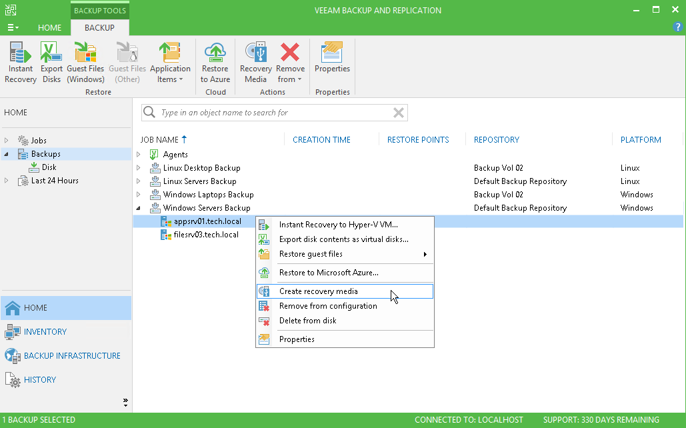Click the magnifier search icon
The height and width of the screenshot is (428, 686).
(149, 113)
